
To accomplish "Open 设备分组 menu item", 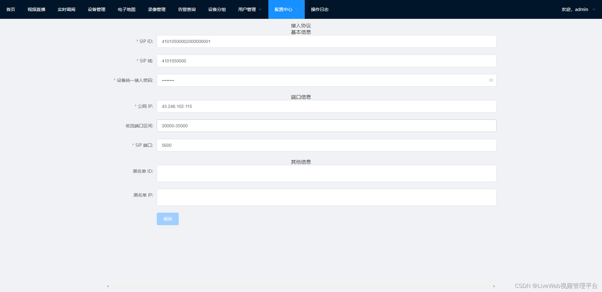I will coord(217,9).
